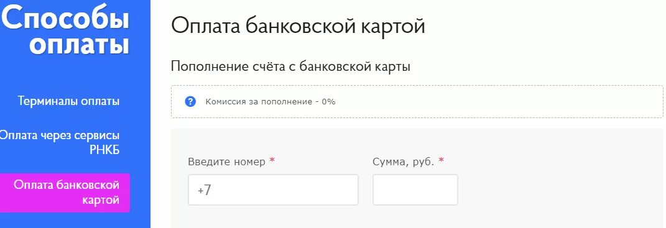Image resolution: width=666 pixels, height=228 pixels.
Task: Click the Комиссия за пополнение - 0% text
Action: coord(271,102)
